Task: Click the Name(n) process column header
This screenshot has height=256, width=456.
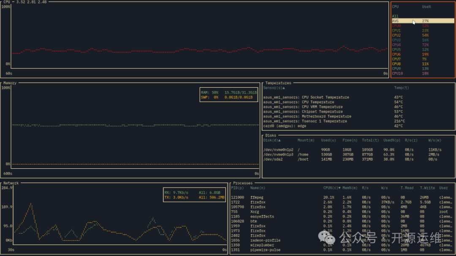Action: click(x=258, y=188)
